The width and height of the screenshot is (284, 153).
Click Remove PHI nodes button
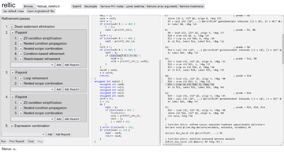pos(112,6)
